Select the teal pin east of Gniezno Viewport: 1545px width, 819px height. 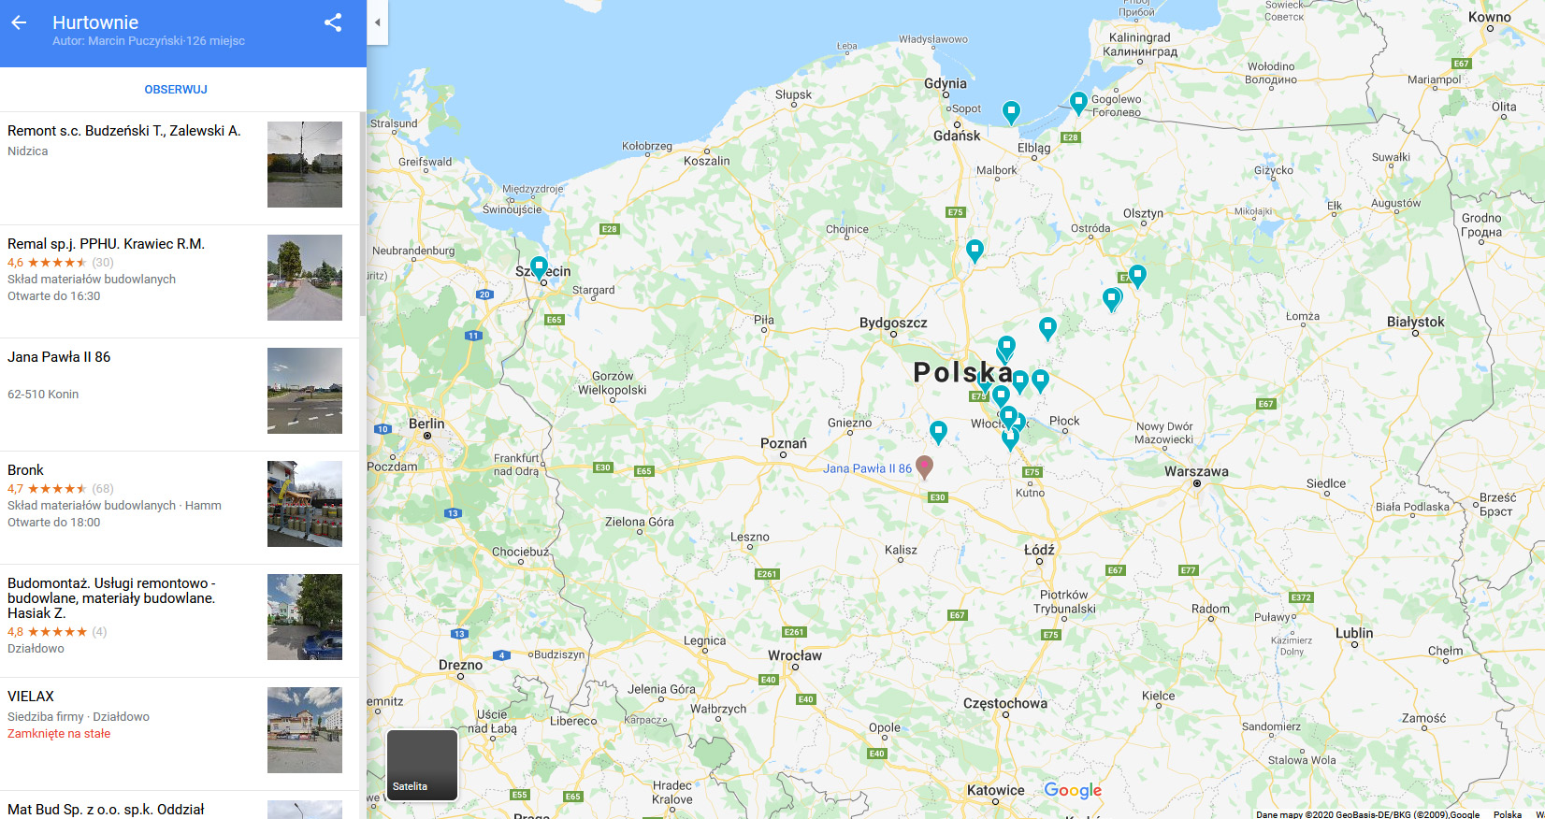point(938,431)
